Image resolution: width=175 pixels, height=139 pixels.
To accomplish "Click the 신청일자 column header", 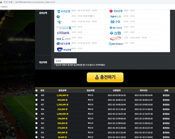I will [x=117, y=91].
